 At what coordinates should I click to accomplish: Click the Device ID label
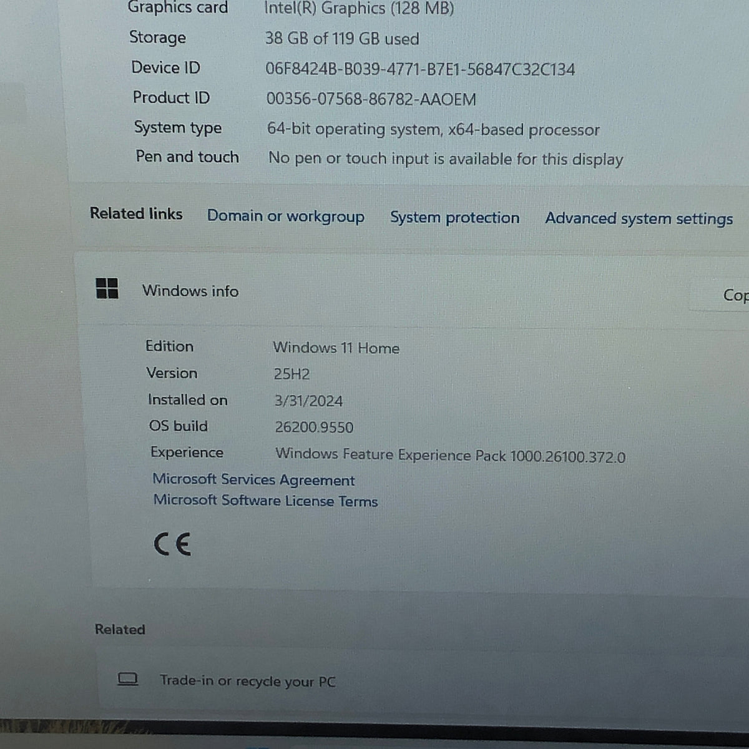165,67
